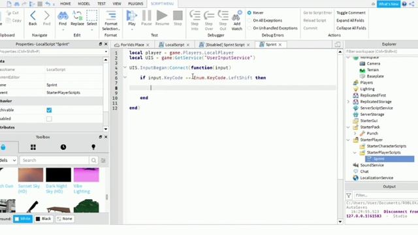Click the Toolbox search magnifier icon
Viewport: 418px width, 235px height.
pyautogui.click(x=93, y=160)
